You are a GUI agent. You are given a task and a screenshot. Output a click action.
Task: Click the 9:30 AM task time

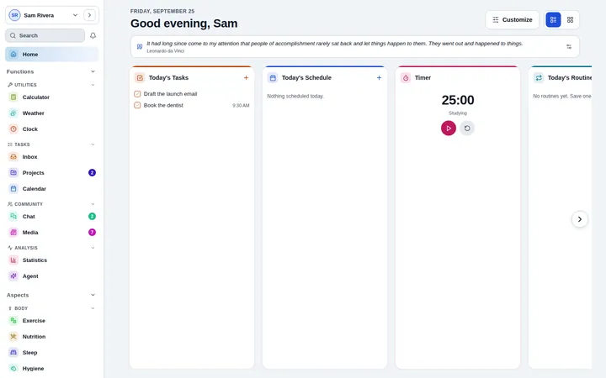241,106
